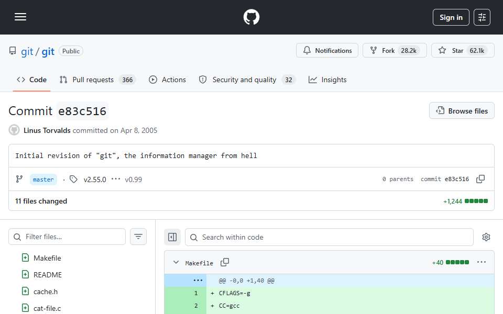Image resolution: width=503 pixels, height=314 pixels.
Task: Open the Insights tab
Action: pos(327,80)
